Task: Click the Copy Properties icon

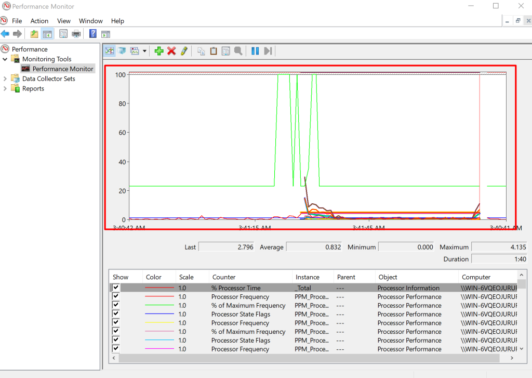Action: (201, 51)
